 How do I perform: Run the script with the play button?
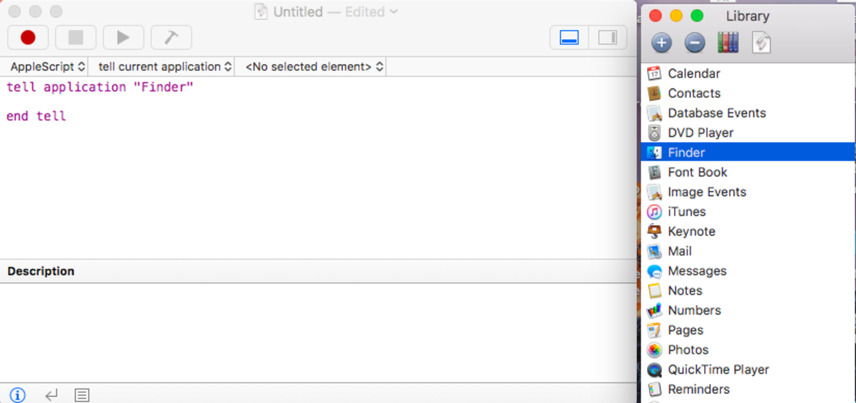click(x=123, y=37)
